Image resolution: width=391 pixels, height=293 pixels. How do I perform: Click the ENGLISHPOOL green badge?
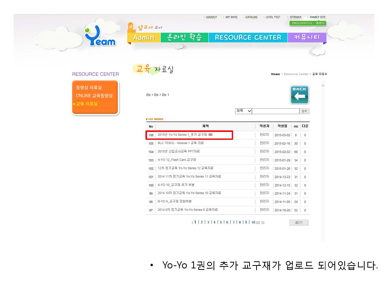[308, 23]
